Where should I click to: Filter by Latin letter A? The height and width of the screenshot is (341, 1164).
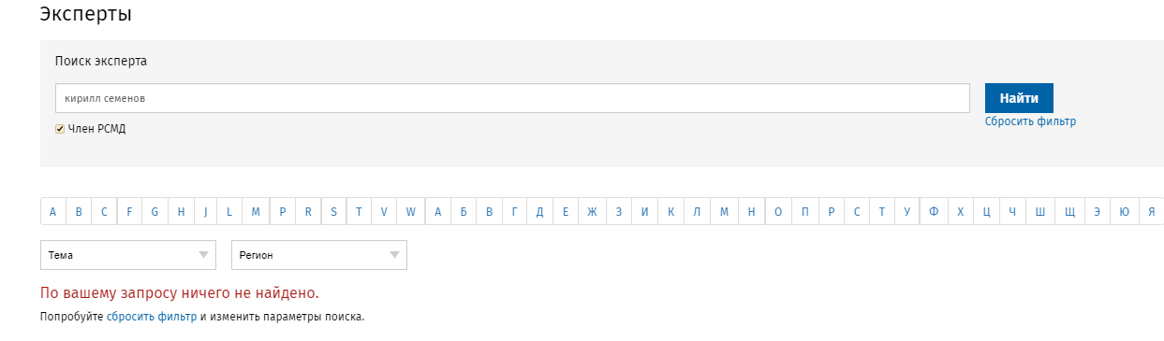[x=52, y=212]
